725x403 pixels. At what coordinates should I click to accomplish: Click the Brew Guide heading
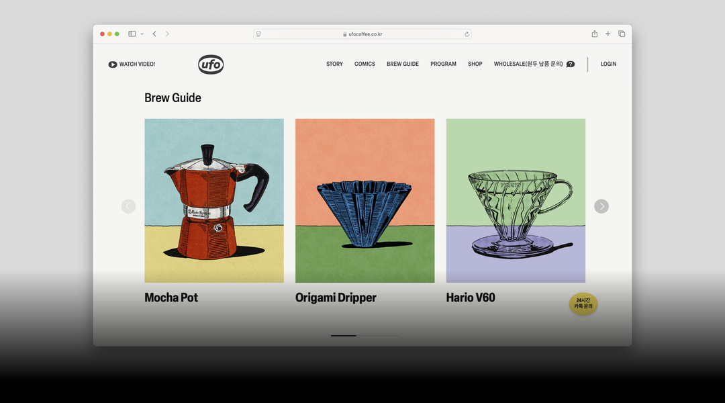click(x=173, y=97)
